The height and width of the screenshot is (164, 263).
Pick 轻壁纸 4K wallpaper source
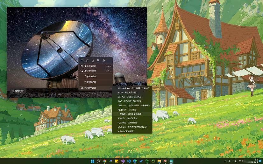click(132, 118)
